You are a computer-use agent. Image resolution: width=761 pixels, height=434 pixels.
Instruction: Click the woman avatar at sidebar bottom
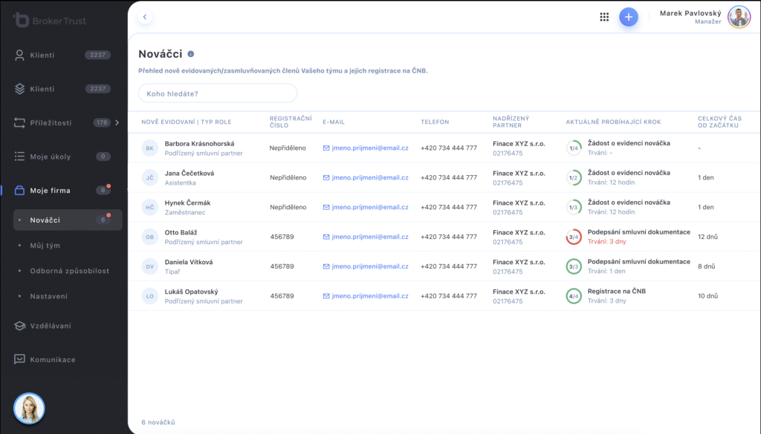(29, 408)
